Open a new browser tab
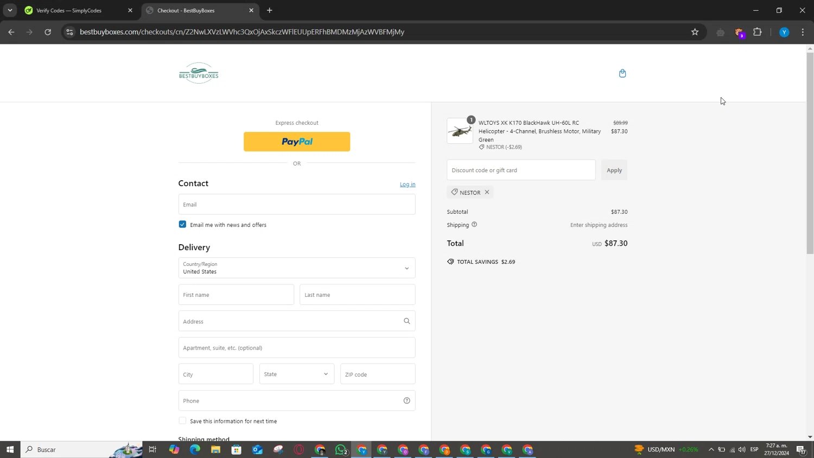The height and width of the screenshot is (458, 814). pyautogui.click(x=270, y=10)
